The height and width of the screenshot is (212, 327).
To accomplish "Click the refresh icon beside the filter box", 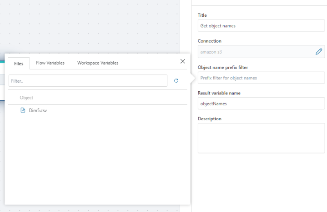I will pos(176,81).
